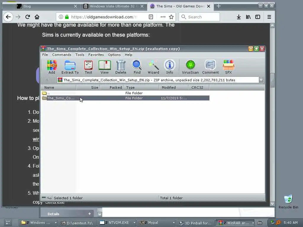
Task: Click the browser Back arrow
Action: [x=8, y=17]
